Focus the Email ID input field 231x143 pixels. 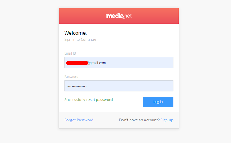pos(119,63)
